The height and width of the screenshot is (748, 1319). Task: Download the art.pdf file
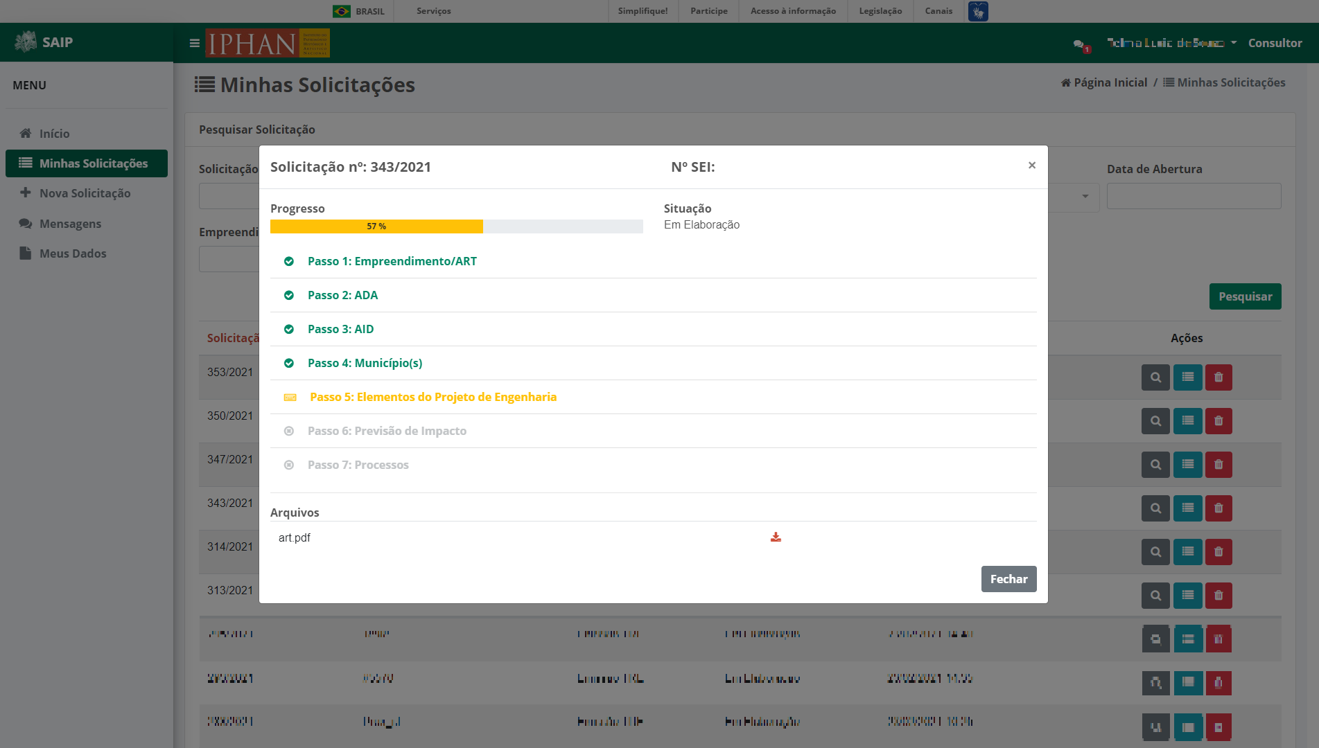point(776,537)
